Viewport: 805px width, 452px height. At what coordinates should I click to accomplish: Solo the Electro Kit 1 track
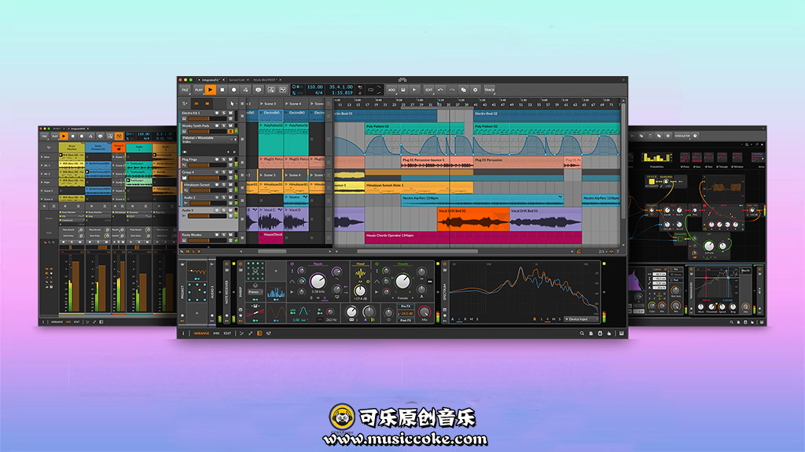pyautogui.click(x=224, y=113)
